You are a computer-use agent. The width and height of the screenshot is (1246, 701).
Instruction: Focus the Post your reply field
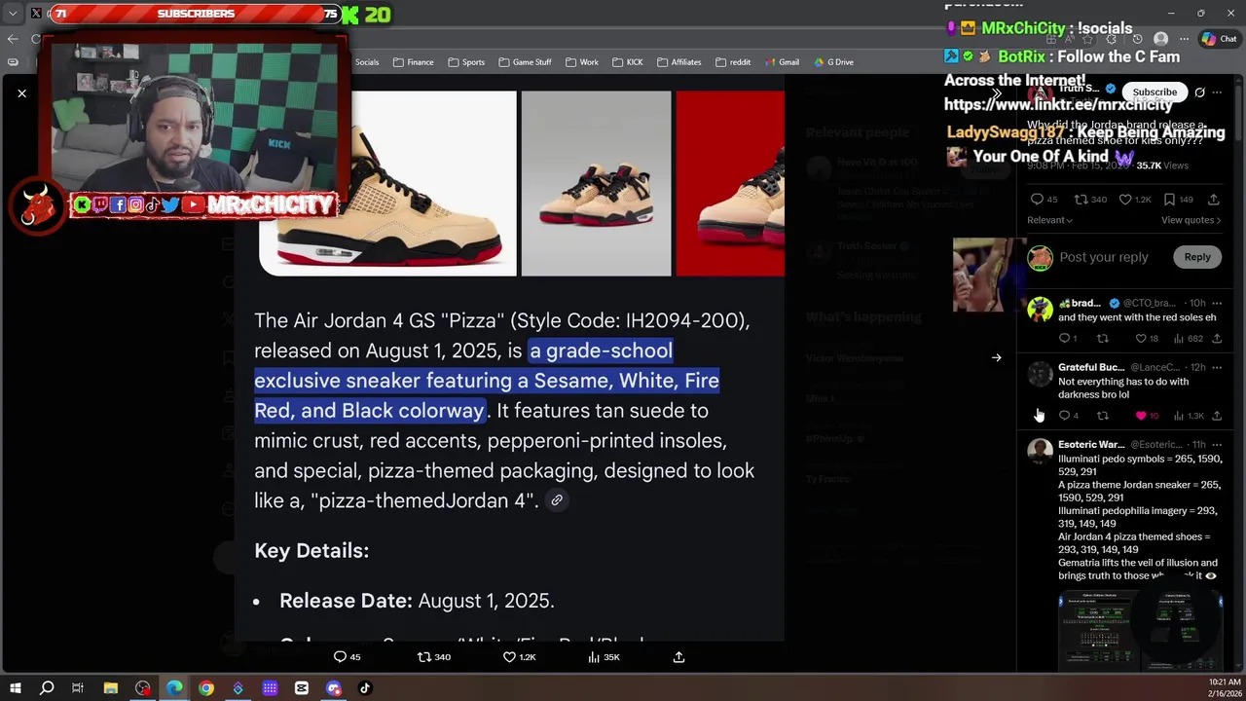pyautogui.click(x=1104, y=257)
